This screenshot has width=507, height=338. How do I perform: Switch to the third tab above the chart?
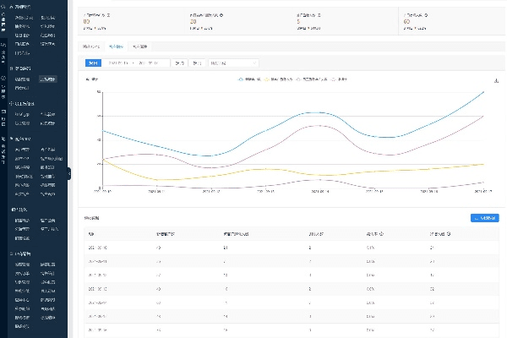(139, 46)
